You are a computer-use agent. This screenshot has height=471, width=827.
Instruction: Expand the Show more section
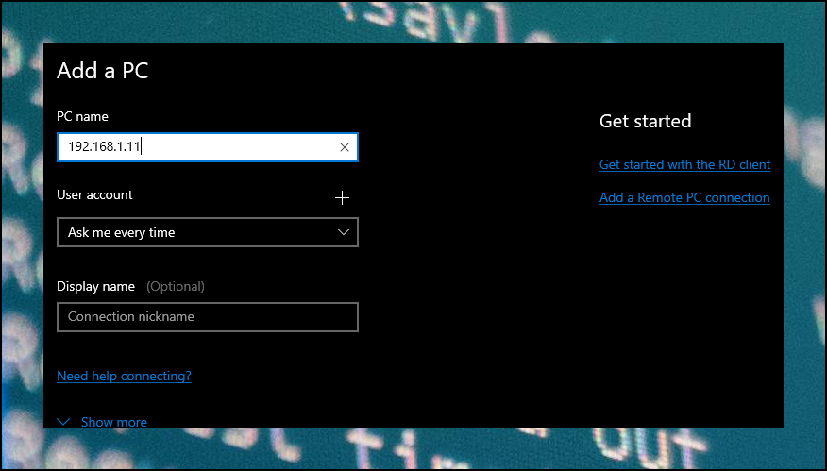[102, 422]
